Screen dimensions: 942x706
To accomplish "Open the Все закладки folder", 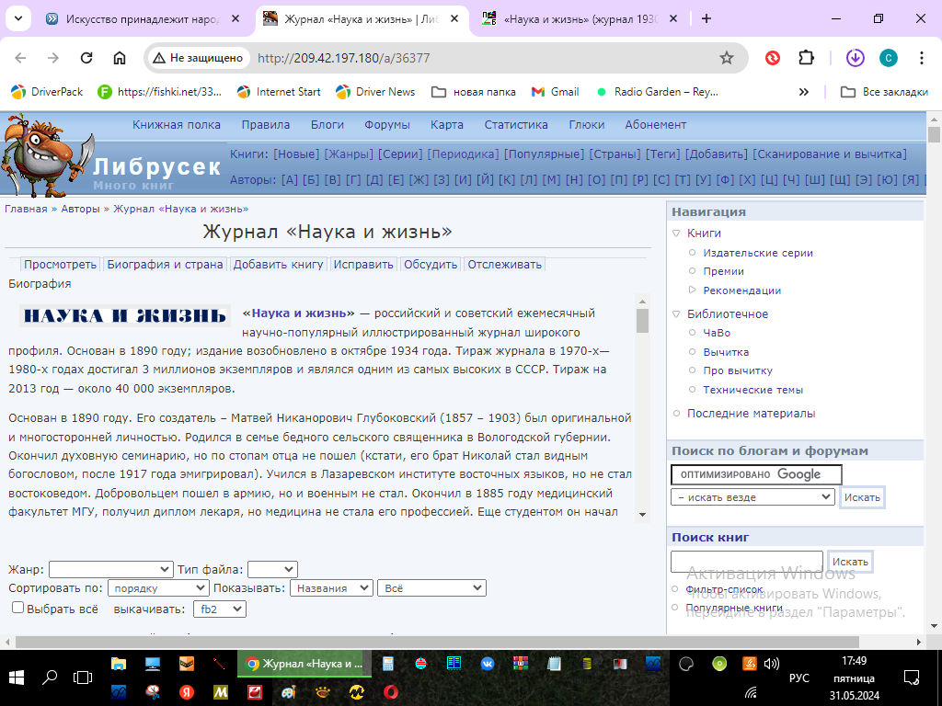I will click(884, 92).
